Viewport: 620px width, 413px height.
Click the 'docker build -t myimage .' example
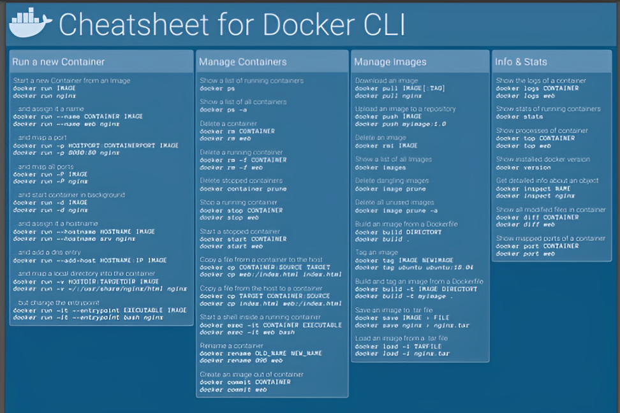[404, 296]
